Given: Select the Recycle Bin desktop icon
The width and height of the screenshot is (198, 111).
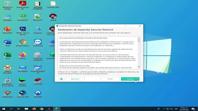Looking at the screenshot, I should click(x=7, y=5).
